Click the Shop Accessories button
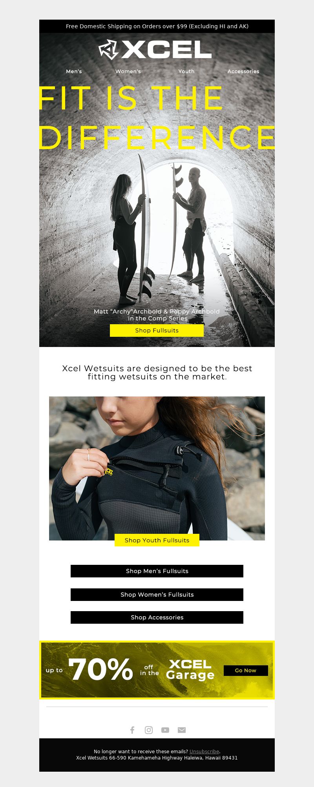Viewport: 314px width, 787px height. 157,617
